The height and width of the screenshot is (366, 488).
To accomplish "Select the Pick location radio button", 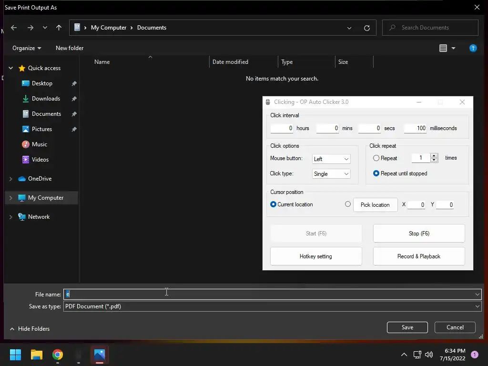I will [x=347, y=204].
